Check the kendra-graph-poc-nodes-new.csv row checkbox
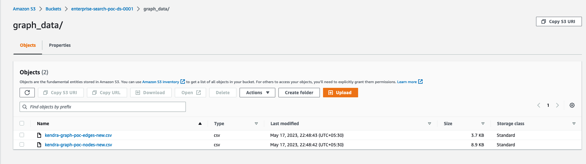This screenshot has width=586, height=164. pyautogui.click(x=22, y=144)
